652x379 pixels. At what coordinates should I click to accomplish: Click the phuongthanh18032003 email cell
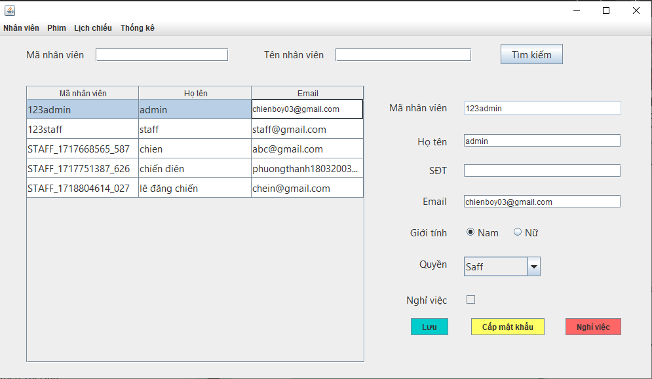307,168
